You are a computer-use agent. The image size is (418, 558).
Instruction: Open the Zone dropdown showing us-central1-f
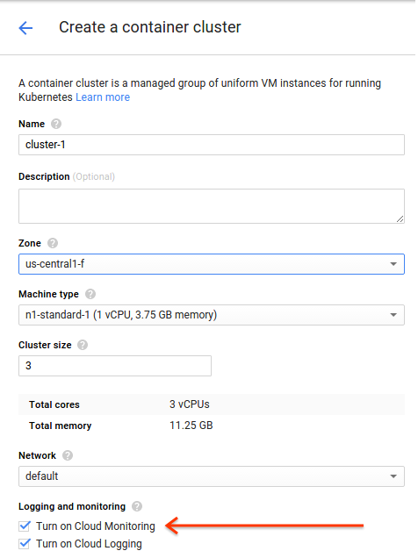pyautogui.click(x=212, y=264)
